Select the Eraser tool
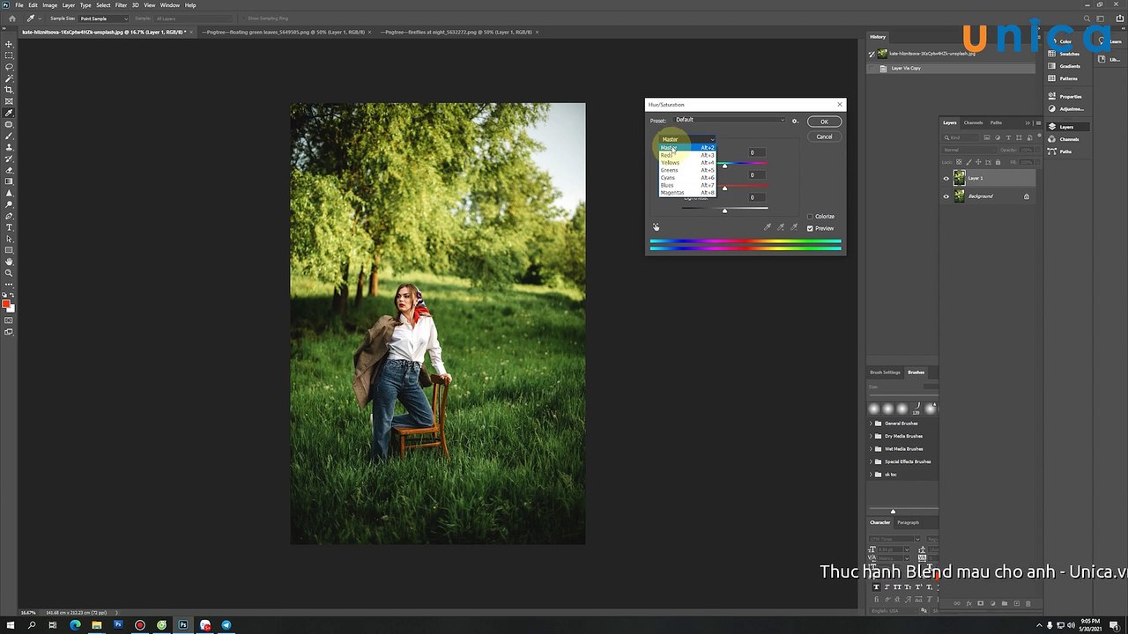The image size is (1128, 634). (x=10, y=170)
